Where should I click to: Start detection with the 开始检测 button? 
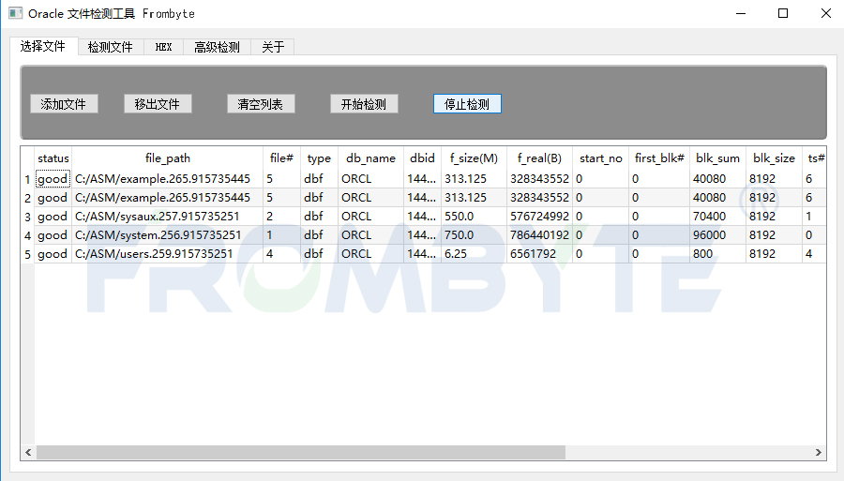tap(365, 104)
